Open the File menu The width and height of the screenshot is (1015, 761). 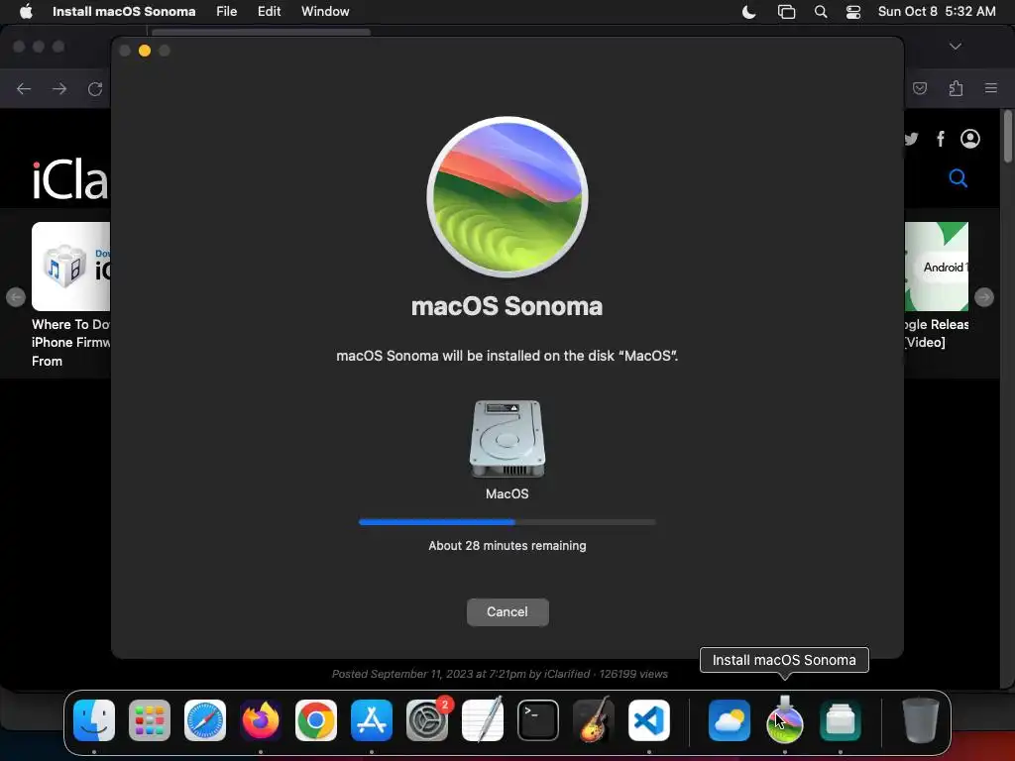tap(227, 11)
